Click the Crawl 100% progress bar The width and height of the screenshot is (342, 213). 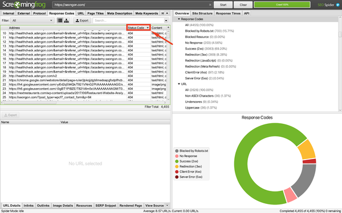point(282,5)
